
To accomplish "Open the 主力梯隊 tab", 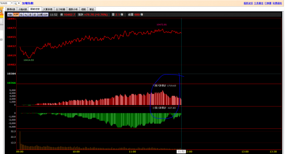I will 60,9.
